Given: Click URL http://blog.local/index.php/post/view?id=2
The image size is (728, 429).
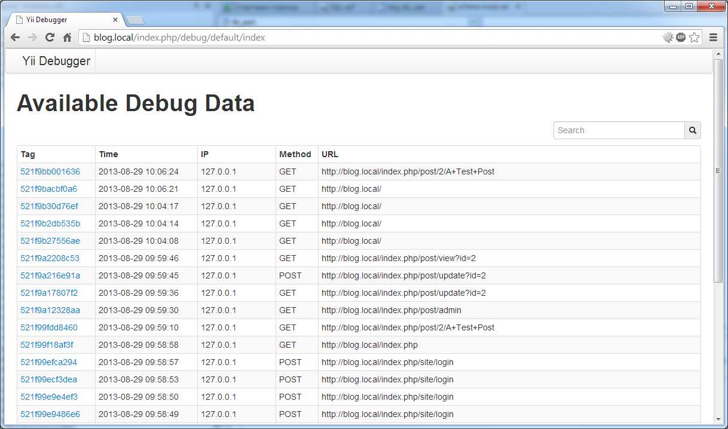Looking at the screenshot, I should click(x=399, y=258).
